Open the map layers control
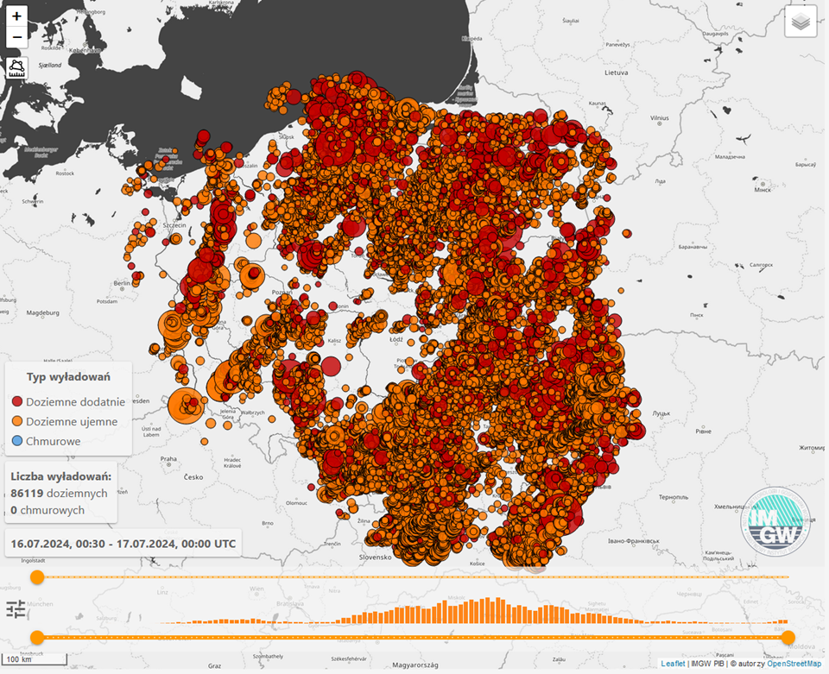 click(x=801, y=22)
